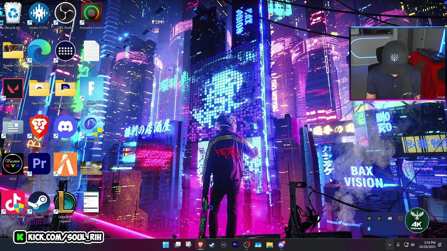Switch to Brave in the taskbar
447x251 pixels.
(200, 245)
